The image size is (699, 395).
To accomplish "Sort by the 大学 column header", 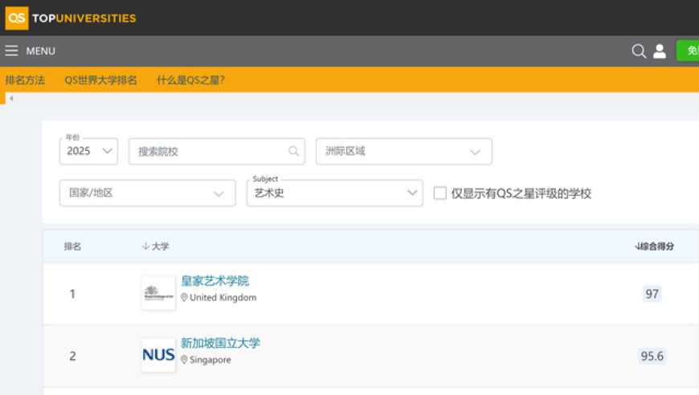I will (x=156, y=246).
